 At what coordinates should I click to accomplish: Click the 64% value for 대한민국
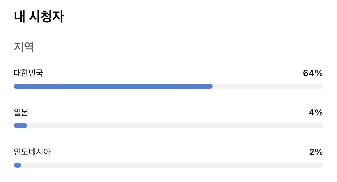313,73
